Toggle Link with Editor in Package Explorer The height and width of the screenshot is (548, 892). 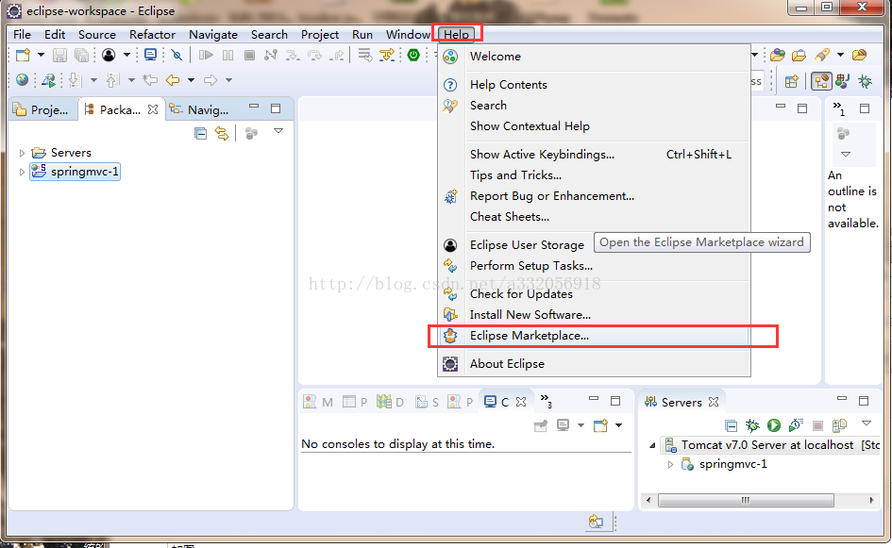coord(222,134)
